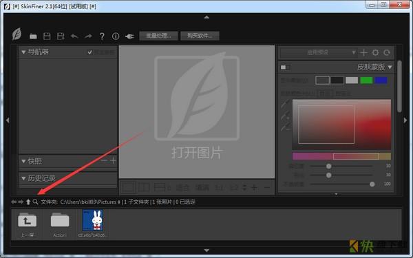Toggle the Navigator panel checkbox
This screenshot has height=258, width=413.
point(89,52)
